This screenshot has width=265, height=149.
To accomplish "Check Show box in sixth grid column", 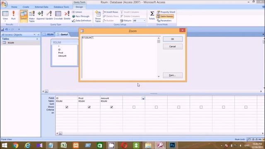I will click(178, 107).
